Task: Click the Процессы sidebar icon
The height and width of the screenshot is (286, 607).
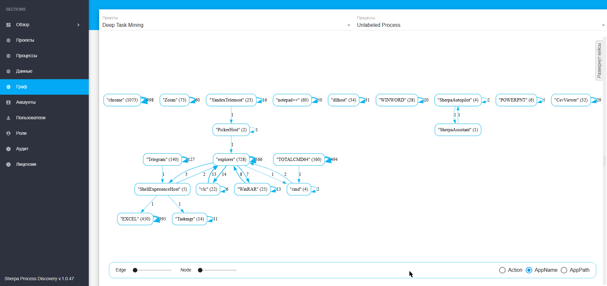Action: (8, 56)
